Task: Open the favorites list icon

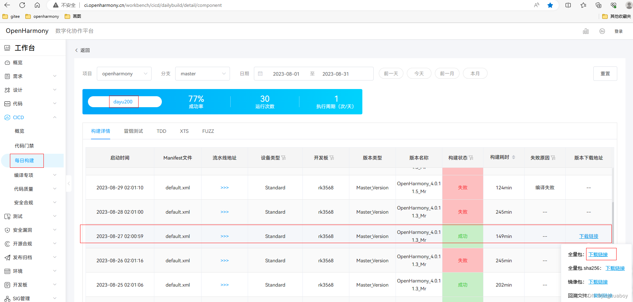Action: 583,5
